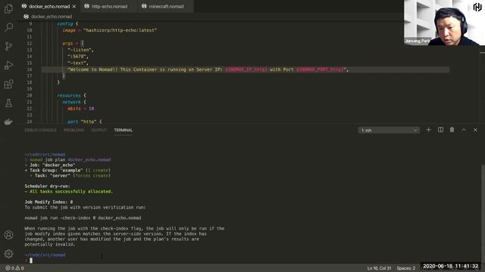The width and height of the screenshot is (485, 272).
Task: Open the PROBLEMS panel tab
Action: pyautogui.click(x=74, y=130)
